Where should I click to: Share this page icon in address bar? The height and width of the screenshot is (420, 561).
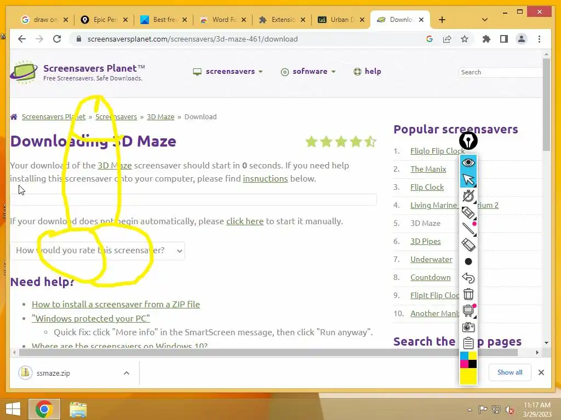click(x=447, y=39)
